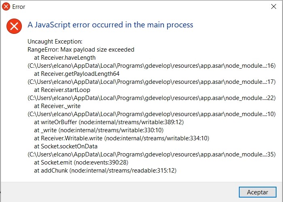Click the 'RangeError: Max payload size exceeded' line
The width and height of the screenshot is (283, 202).
tap(81, 50)
